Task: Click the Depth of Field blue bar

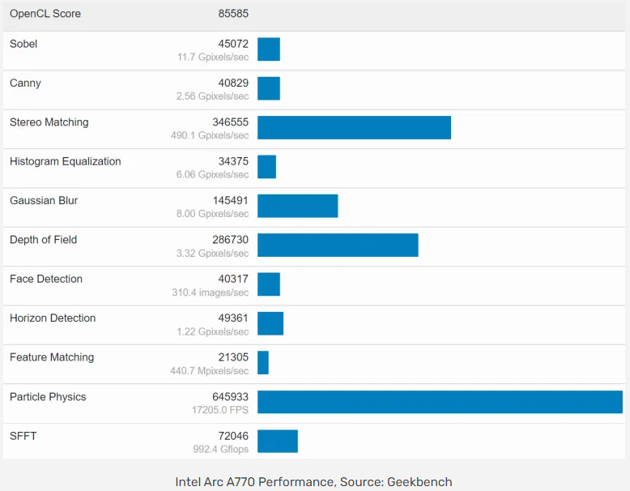Action: tap(338, 245)
